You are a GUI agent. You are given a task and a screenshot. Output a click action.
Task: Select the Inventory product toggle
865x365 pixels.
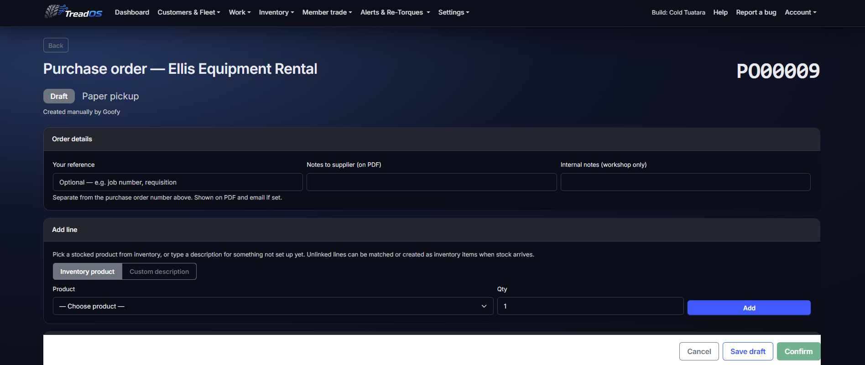pos(88,271)
